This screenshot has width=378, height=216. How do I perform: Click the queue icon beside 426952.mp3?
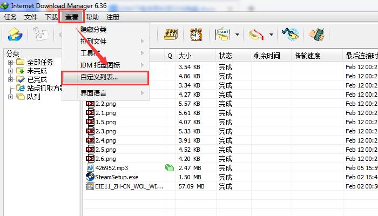[x=170, y=168]
